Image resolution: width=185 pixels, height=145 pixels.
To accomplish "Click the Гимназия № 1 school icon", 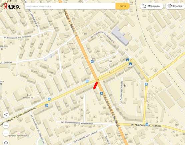I will point(28,95).
